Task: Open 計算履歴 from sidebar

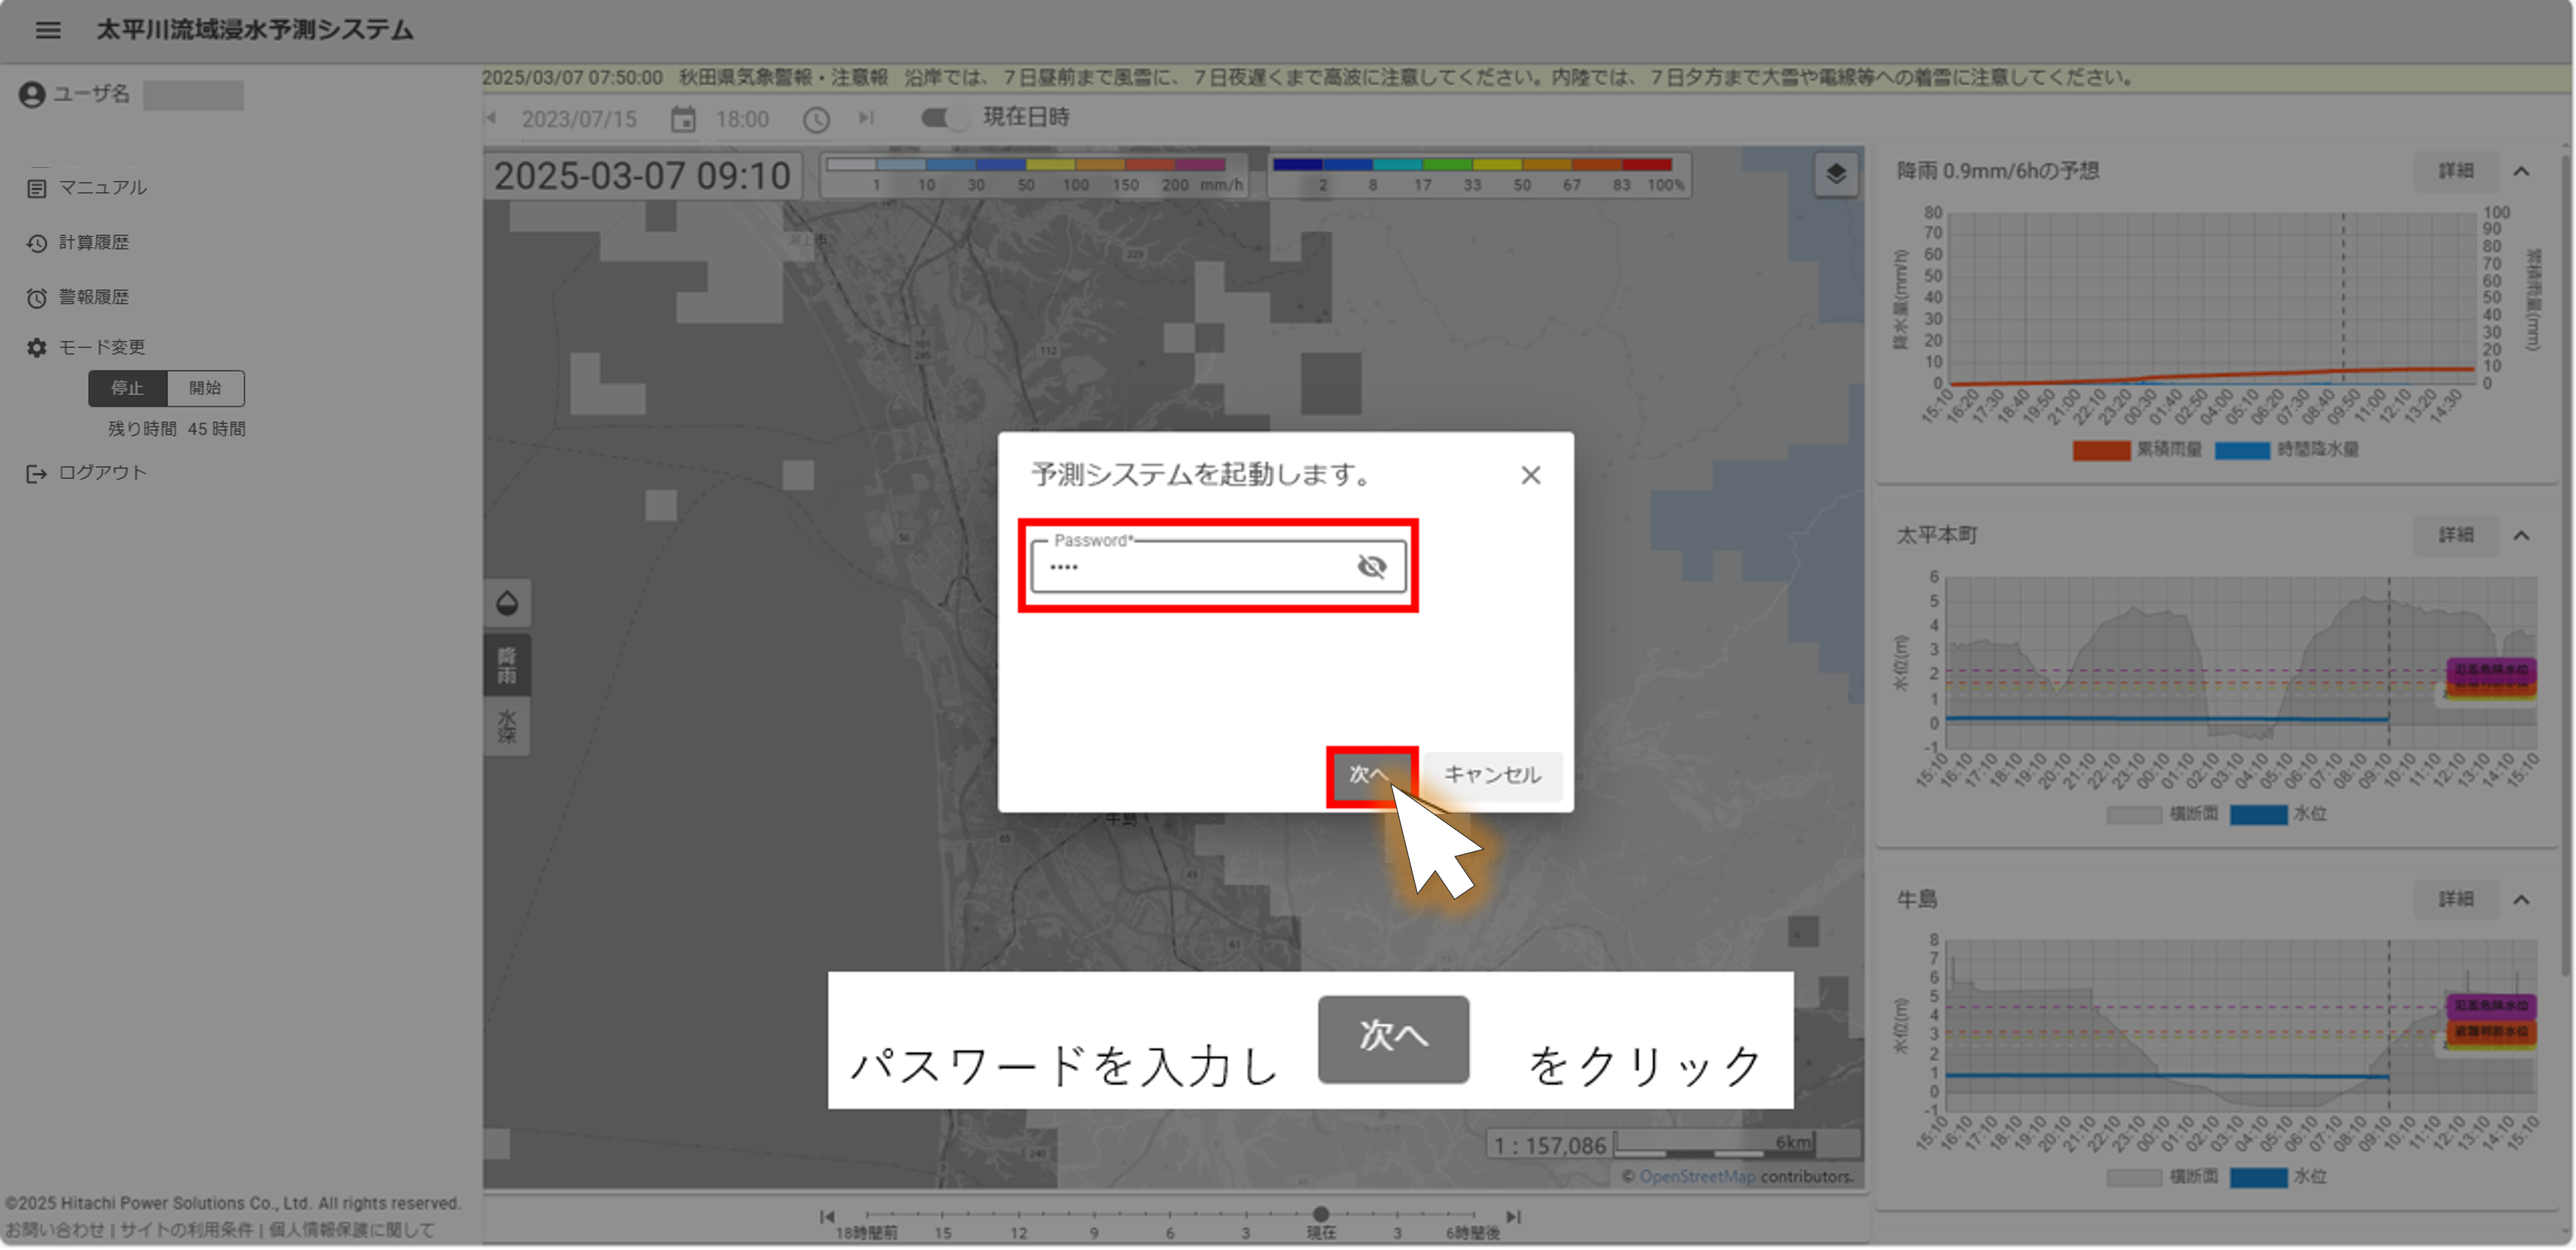Action: pyautogui.click(x=93, y=242)
